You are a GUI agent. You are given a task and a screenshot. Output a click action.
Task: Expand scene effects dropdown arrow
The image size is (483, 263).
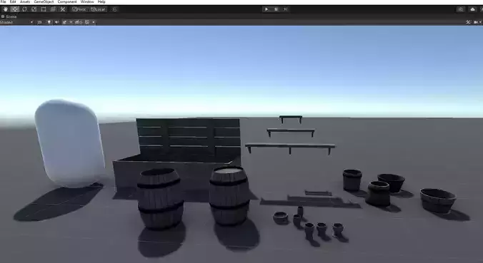coord(71,22)
